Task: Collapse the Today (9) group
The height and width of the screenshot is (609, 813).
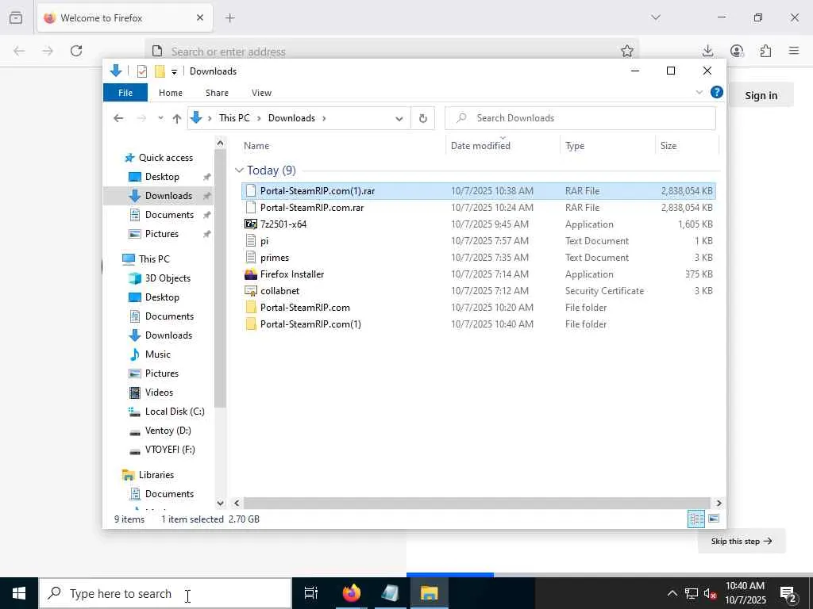Action: pos(239,170)
